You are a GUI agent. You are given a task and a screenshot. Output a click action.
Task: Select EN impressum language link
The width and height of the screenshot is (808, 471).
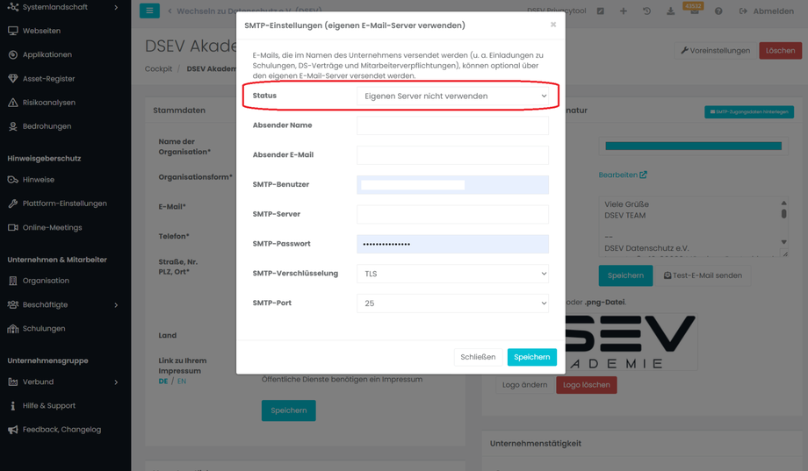pyautogui.click(x=182, y=382)
